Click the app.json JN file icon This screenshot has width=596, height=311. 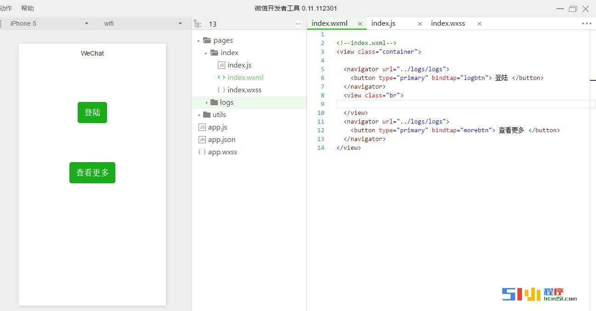[x=202, y=139]
